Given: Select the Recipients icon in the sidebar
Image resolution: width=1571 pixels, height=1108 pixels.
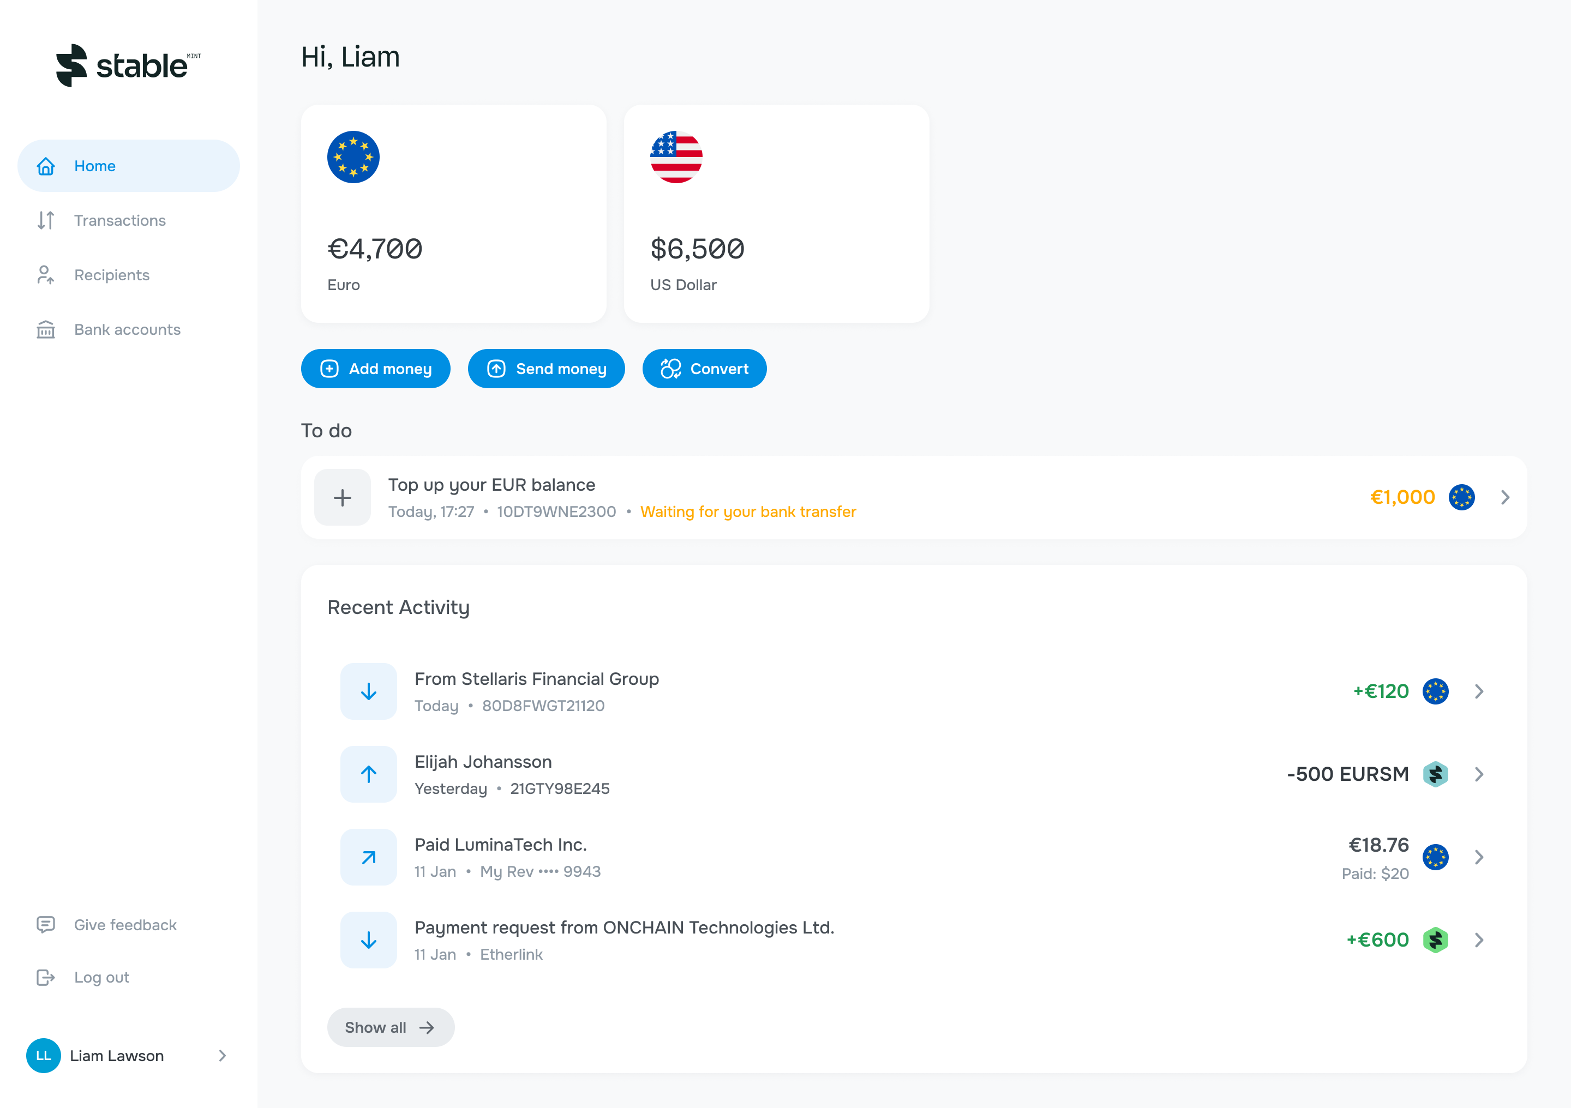Looking at the screenshot, I should pos(45,275).
